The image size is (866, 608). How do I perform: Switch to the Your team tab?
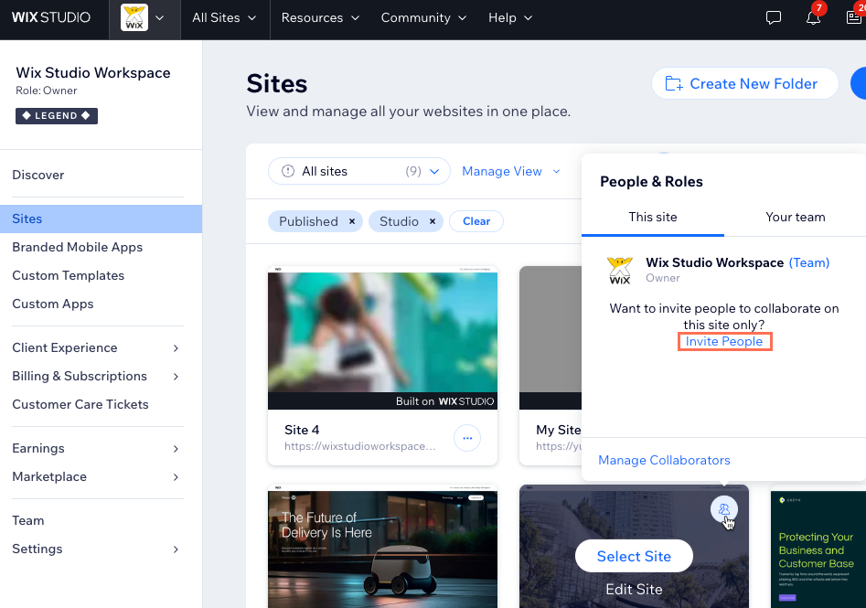(796, 217)
